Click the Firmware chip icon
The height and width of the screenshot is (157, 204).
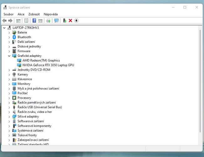tap(14, 51)
